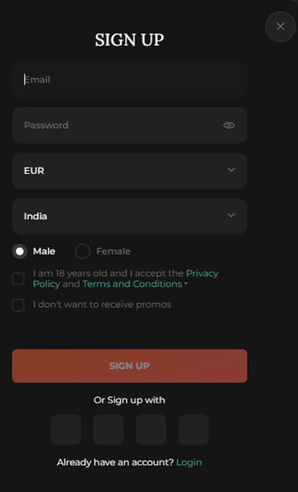Show password with the eye icon
The height and width of the screenshot is (492, 298).
click(229, 125)
